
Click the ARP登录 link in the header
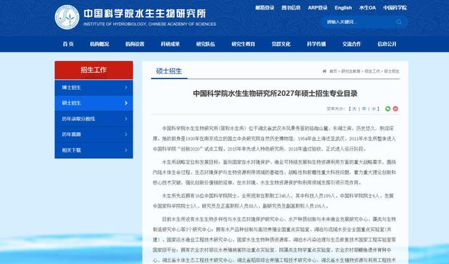(x=318, y=7)
